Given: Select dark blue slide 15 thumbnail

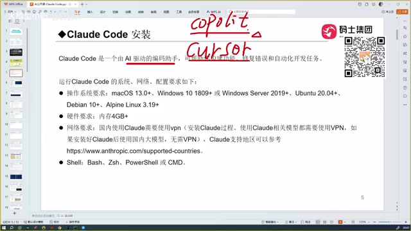Looking at the screenshot, I should [16, 177].
